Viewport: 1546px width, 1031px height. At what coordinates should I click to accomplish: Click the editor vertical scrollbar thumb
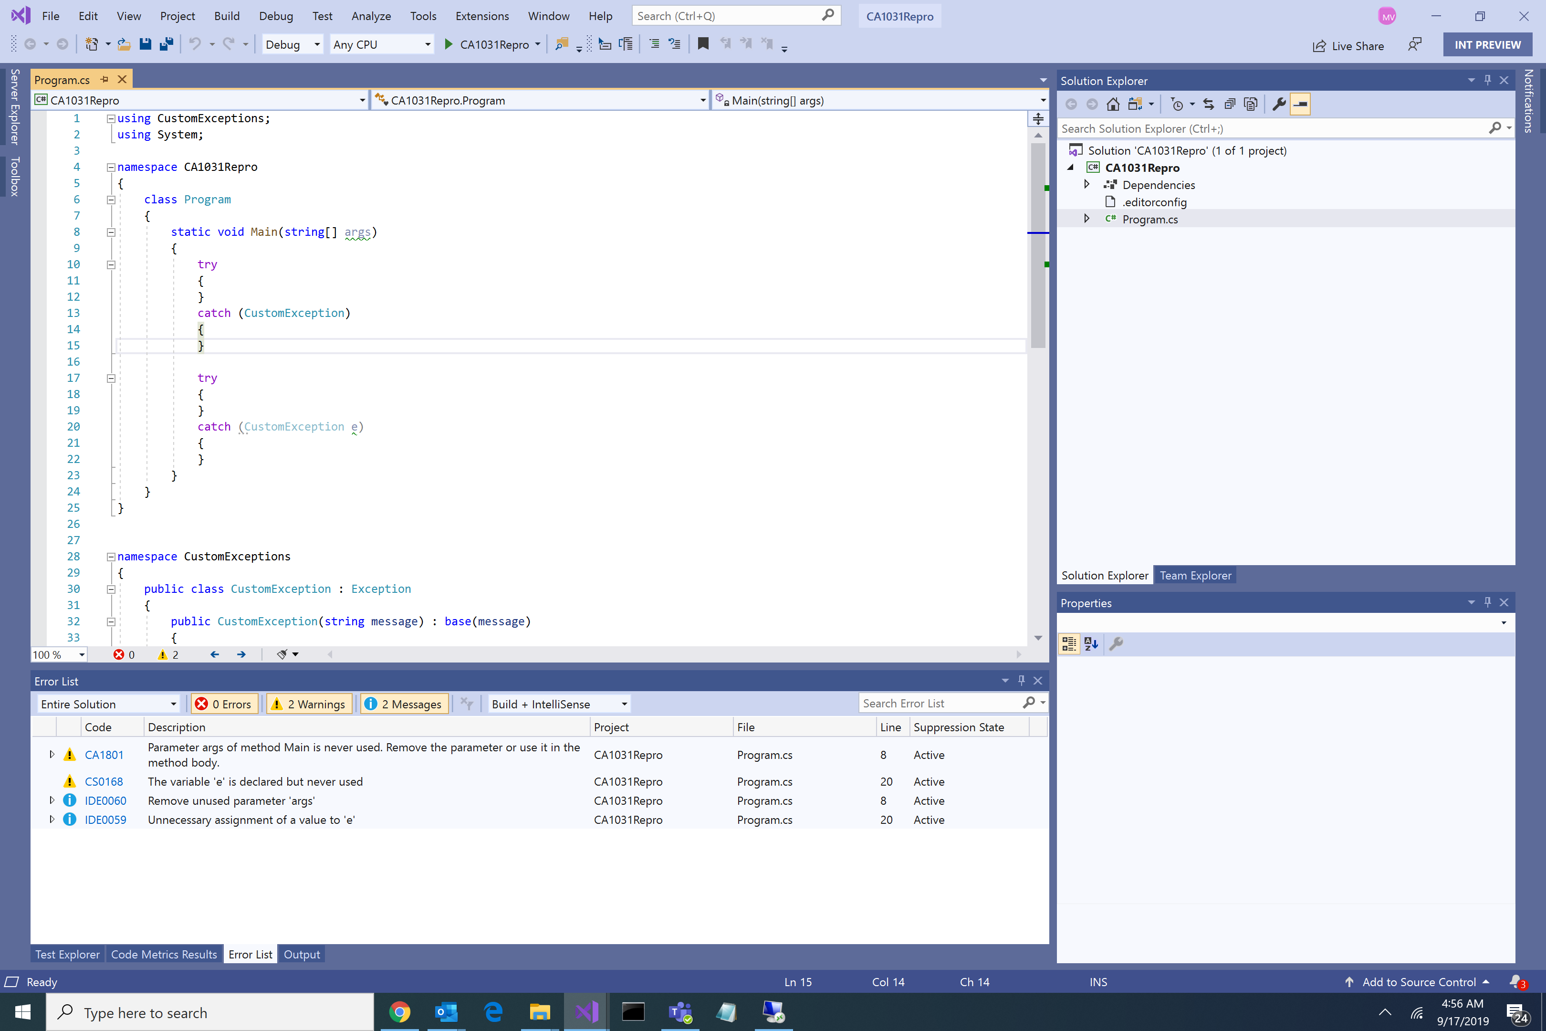(x=1038, y=244)
